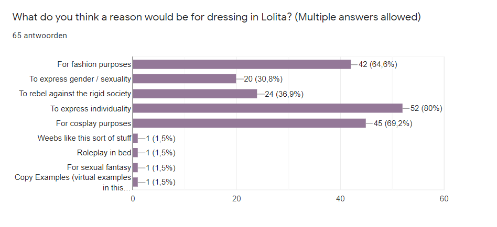Click the 'To rebel against the rigid society' bar
497x227 pixels.
195,94
